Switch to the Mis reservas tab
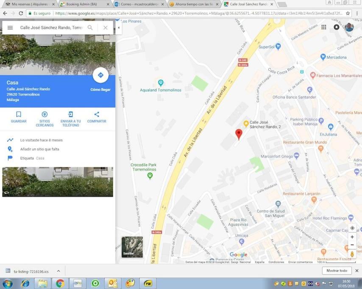362x289 pixels. 30,4
